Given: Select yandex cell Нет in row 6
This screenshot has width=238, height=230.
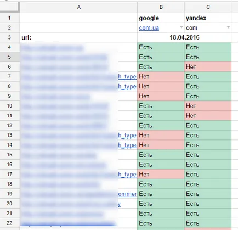Looking at the screenshot, I should click(x=208, y=67).
